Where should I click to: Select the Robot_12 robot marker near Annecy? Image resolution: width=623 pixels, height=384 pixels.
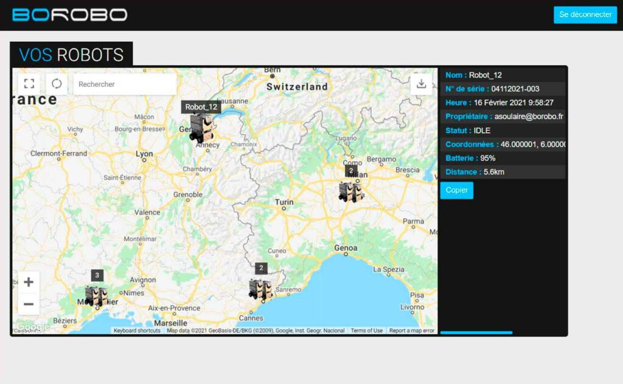tap(202, 128)
